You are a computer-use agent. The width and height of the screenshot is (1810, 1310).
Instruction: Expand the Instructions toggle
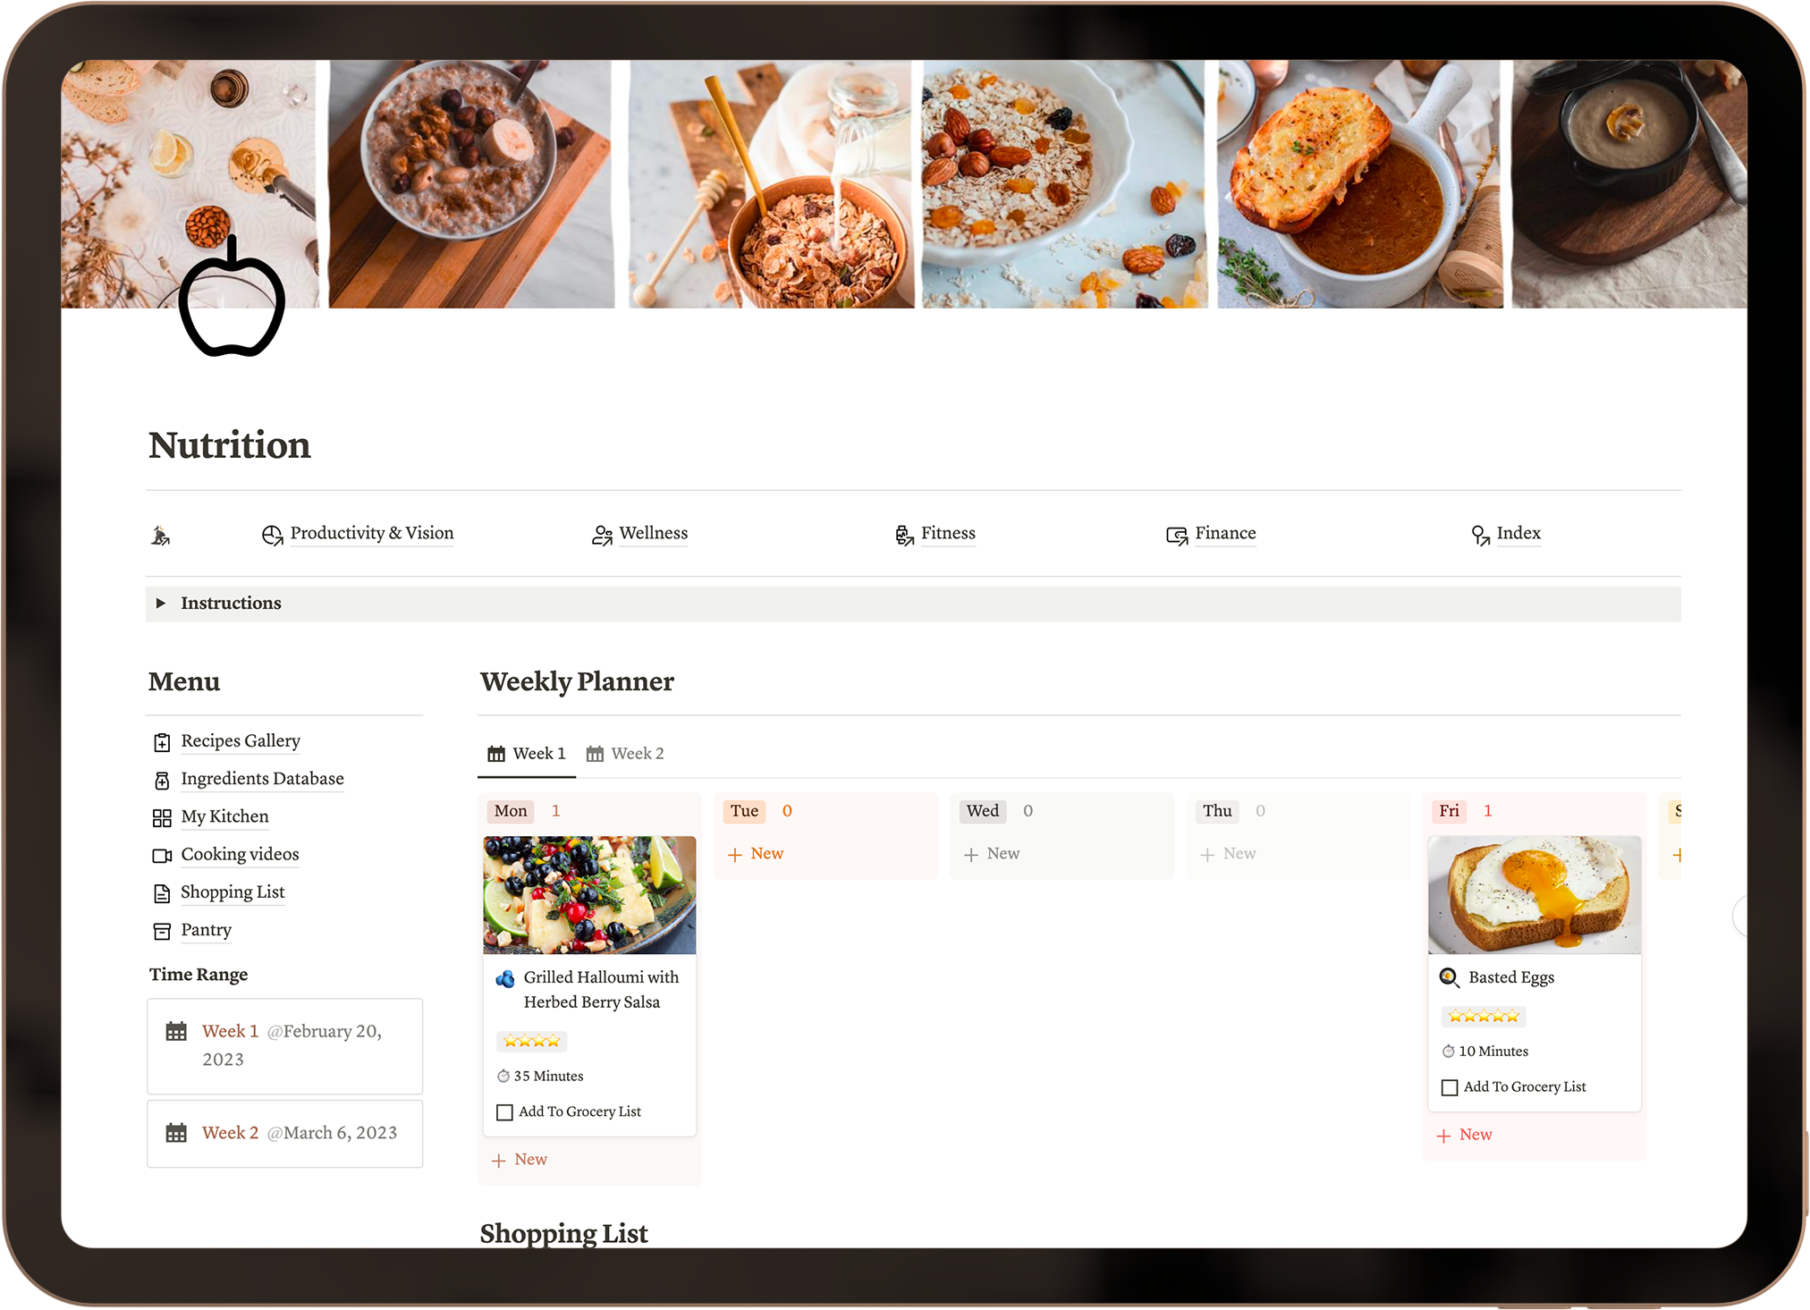click(x=160, y=604)
